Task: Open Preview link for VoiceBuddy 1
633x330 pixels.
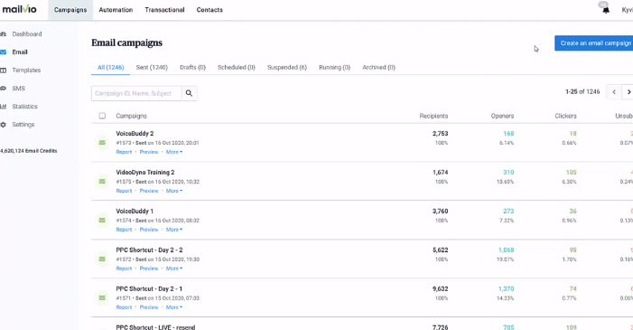Action: 149,230
